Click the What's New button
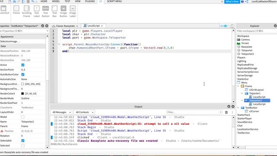This screenshot has height=156, width=277. (x=232, y=1)
